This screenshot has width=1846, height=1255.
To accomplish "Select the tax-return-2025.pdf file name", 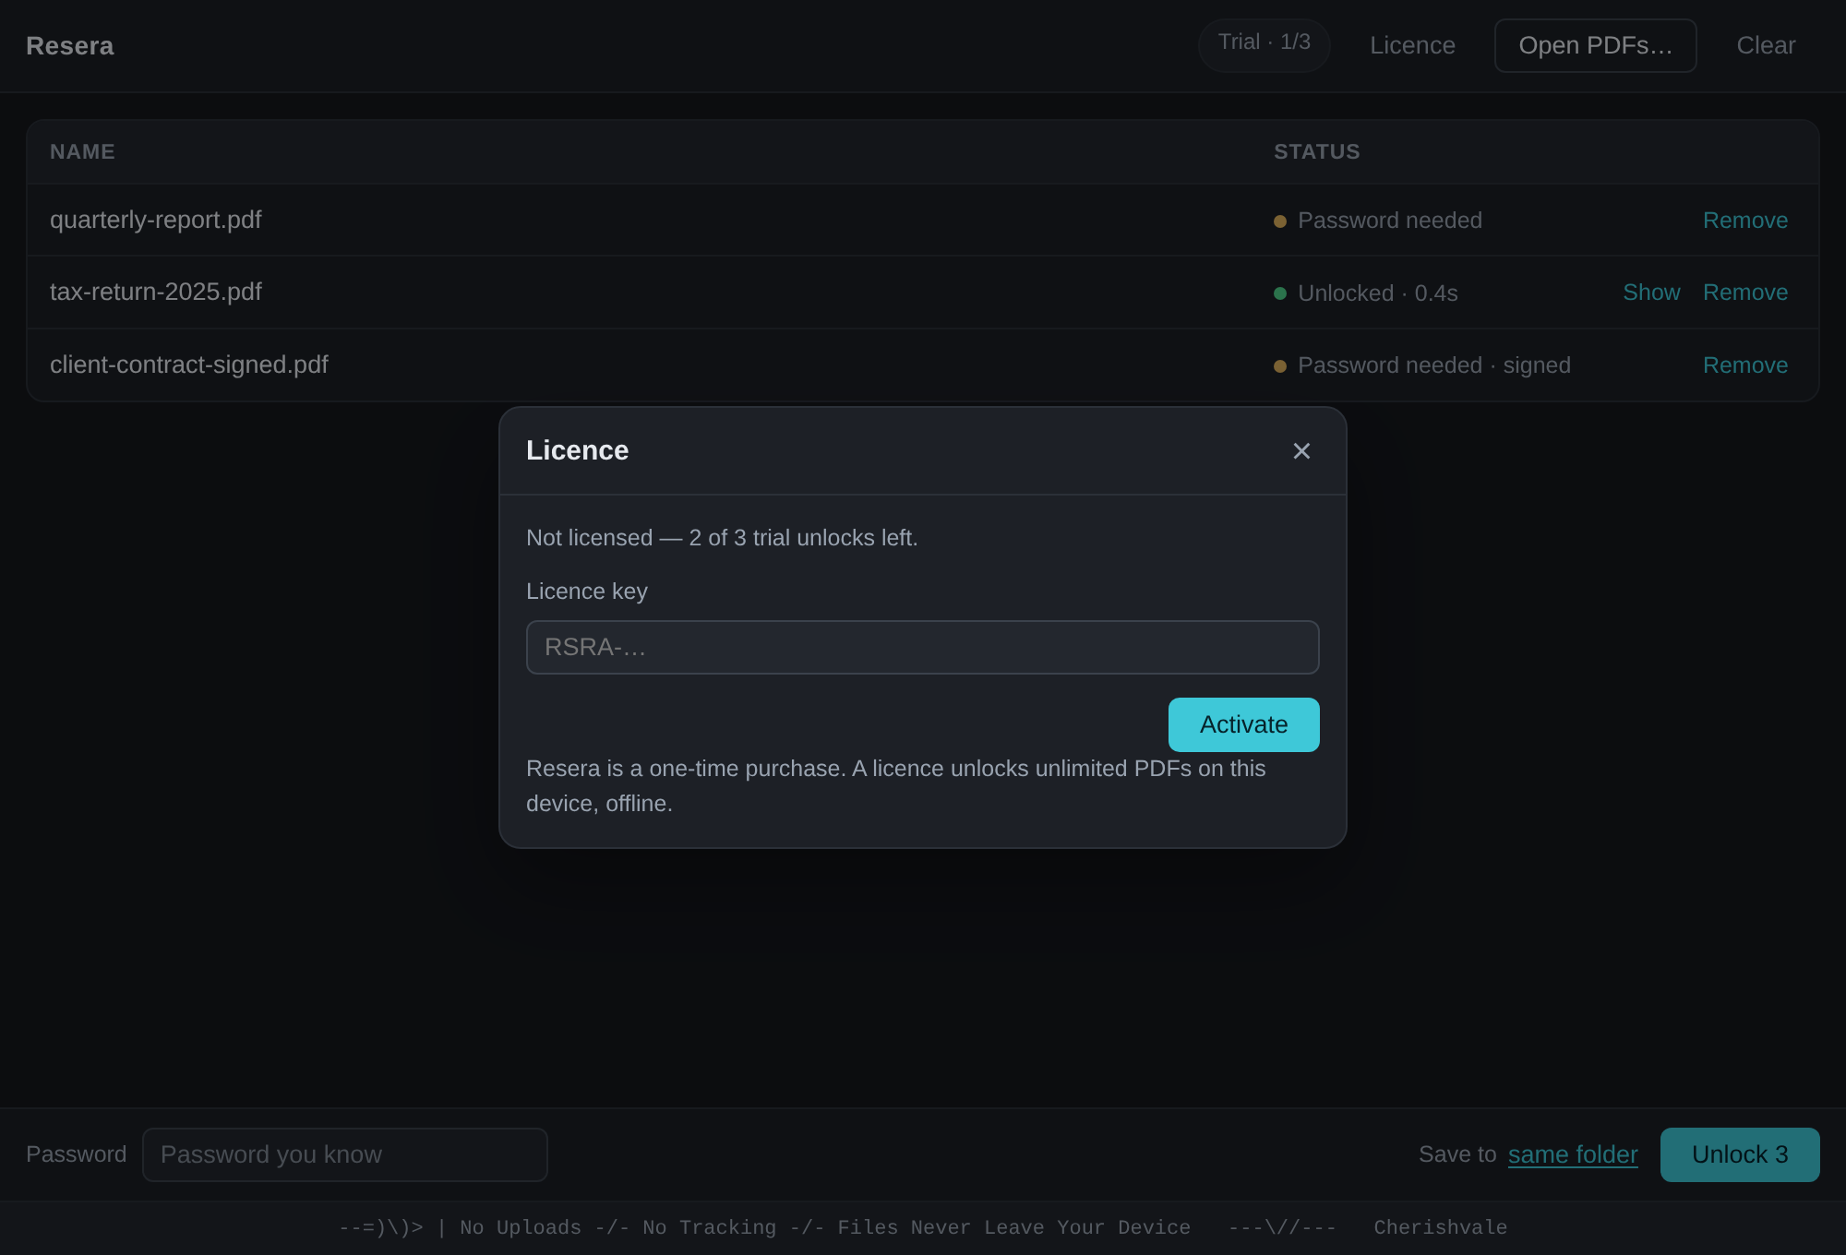I will [x=156, y=292].
